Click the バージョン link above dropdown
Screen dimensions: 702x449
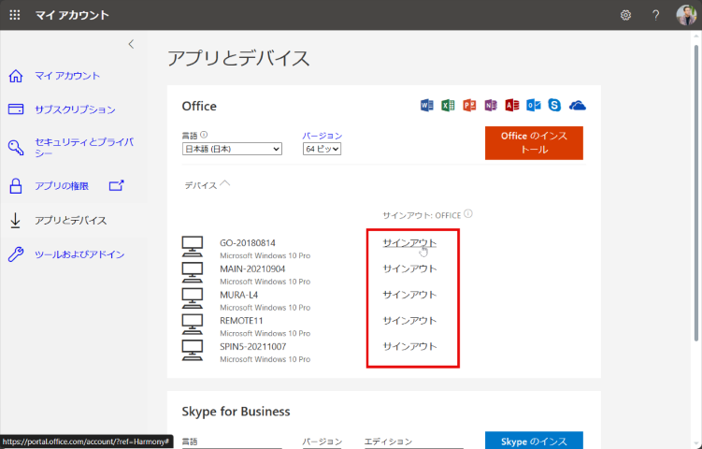click(x=322, y=136)
